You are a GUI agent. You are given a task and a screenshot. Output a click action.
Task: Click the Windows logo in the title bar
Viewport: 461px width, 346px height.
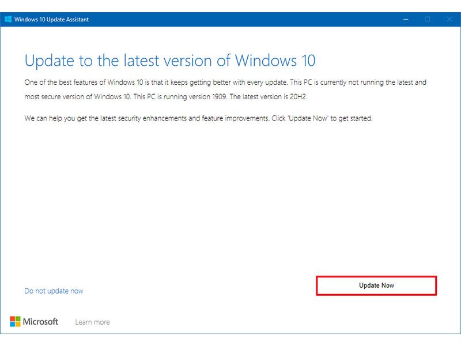point(8,19)
